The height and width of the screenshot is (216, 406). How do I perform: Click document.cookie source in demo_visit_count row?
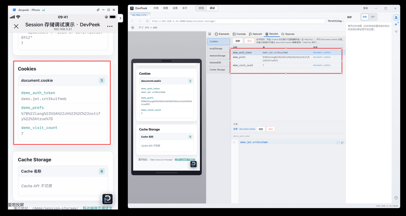coord(321,65)
